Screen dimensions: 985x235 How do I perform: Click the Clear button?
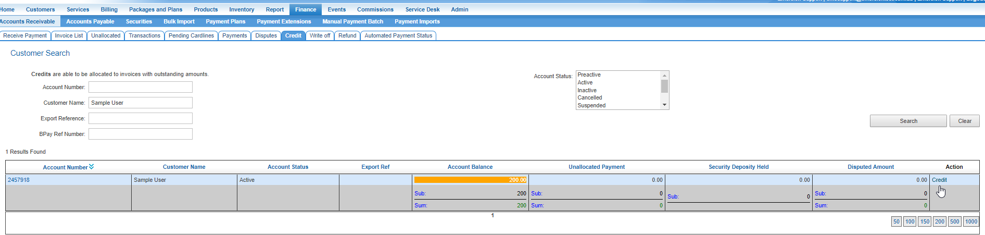pos(964,121)
